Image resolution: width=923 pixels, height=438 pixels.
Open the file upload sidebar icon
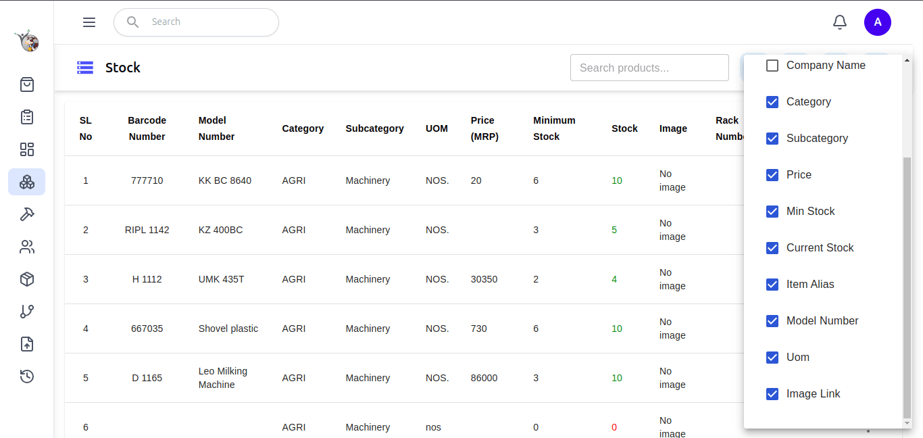[x=27, y=344]
